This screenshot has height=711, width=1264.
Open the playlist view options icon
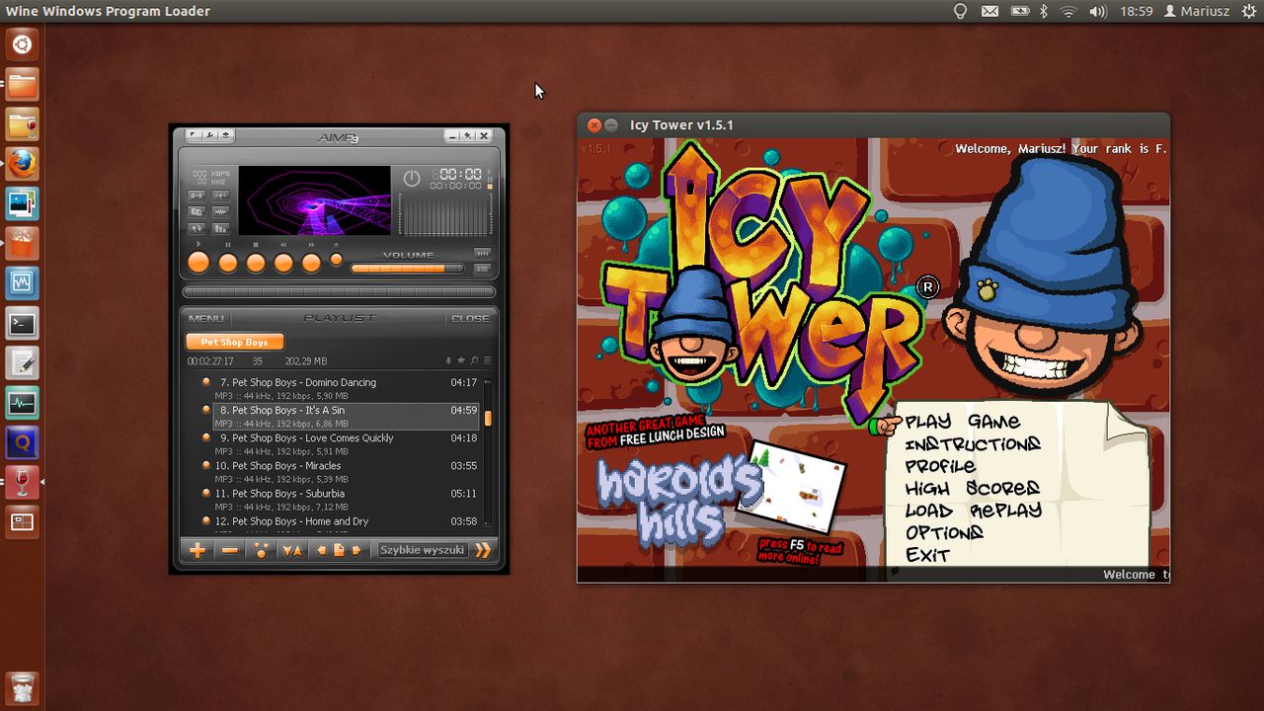pos(488,360)
